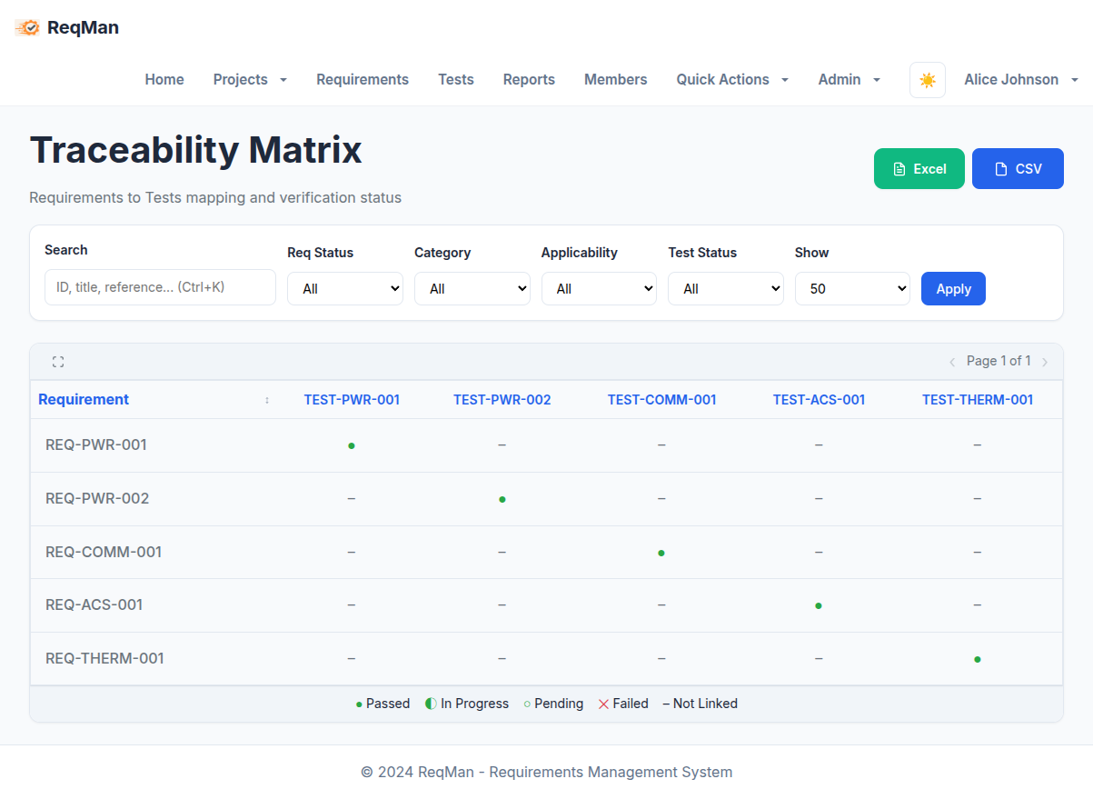Click sort arrows in Requirement column header
The image size is (1093, 799).
tap(267, 400)
